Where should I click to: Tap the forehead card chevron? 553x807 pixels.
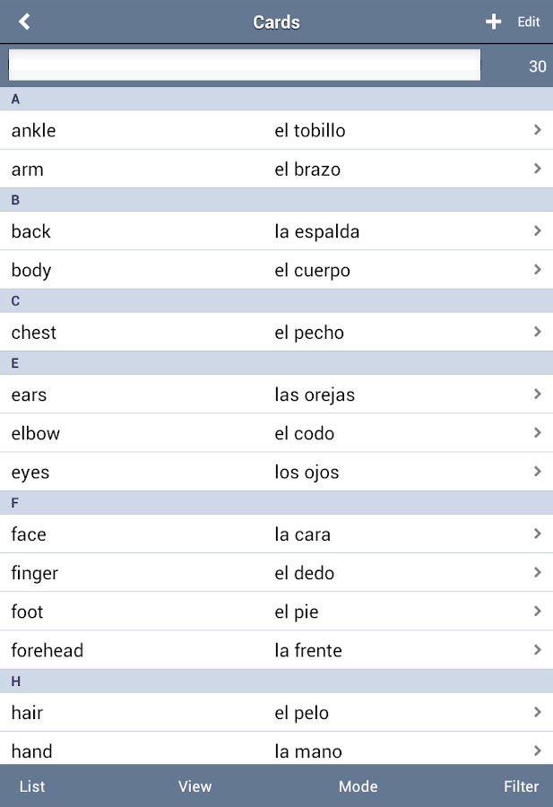point(537,650)
